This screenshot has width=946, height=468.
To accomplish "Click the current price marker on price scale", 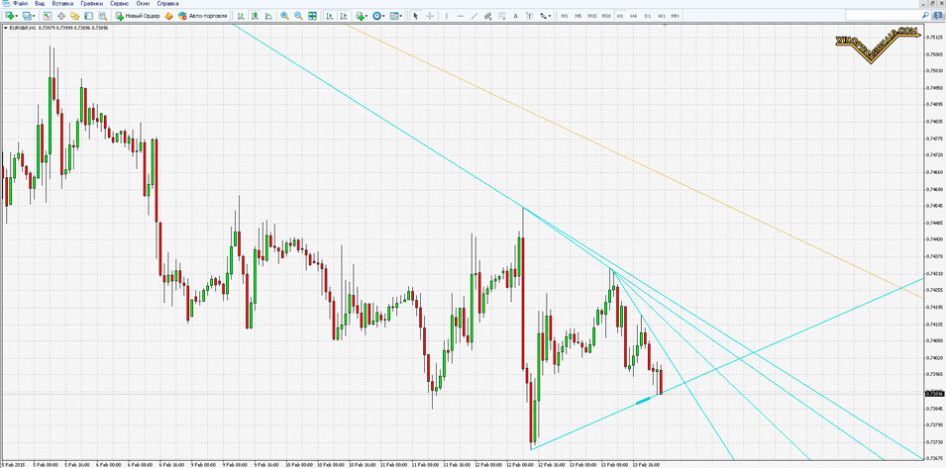I will (934, 394).
